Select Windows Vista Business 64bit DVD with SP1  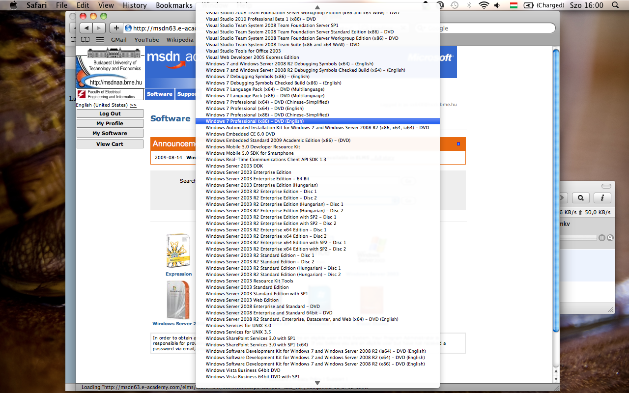[317, 377]
